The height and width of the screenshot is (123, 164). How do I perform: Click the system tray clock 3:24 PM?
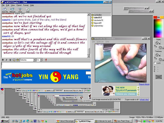(159, 121)
